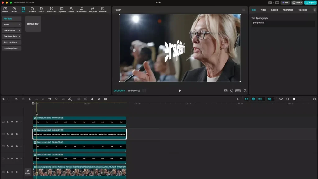The width and height of the screenshot is (318, 179).
Task: Open the Tracking tab
Action: 302,10
